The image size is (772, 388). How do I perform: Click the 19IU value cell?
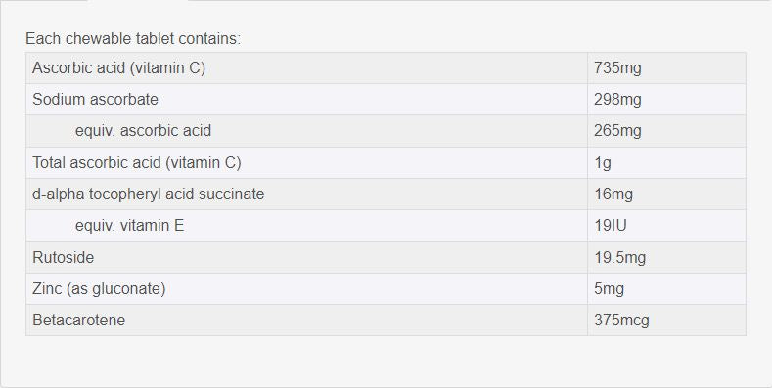(x=666, y=226)
